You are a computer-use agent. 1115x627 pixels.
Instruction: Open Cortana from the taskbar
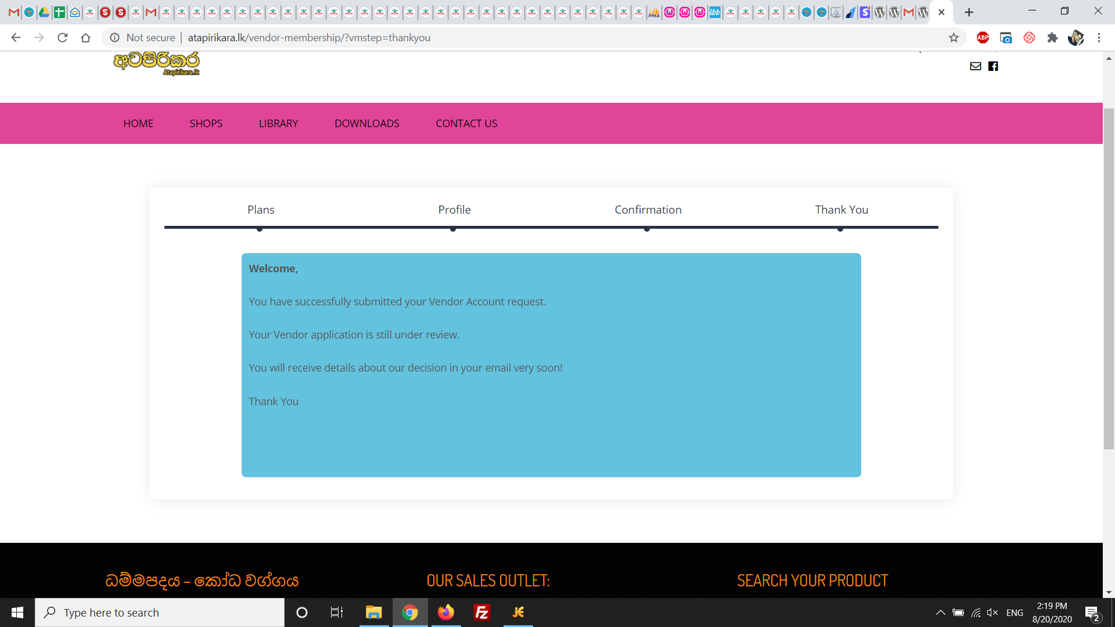302,612
